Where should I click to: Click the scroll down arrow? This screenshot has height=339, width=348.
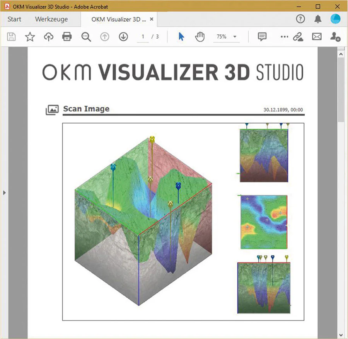(x=341, y=335)
